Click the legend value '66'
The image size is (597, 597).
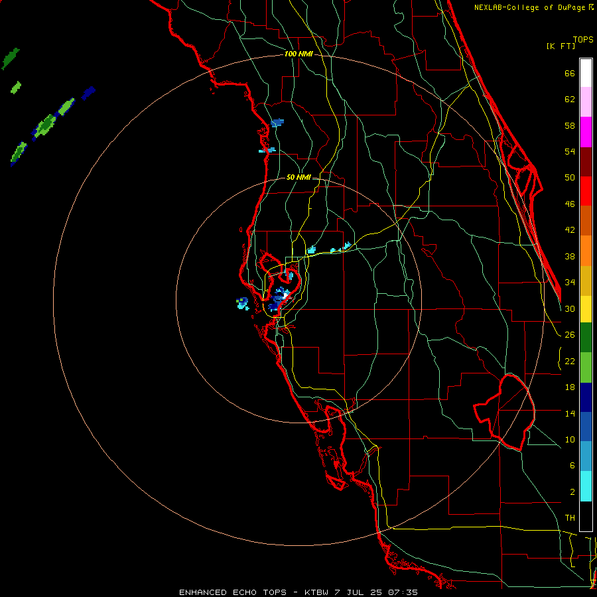(x=570, y=74)
